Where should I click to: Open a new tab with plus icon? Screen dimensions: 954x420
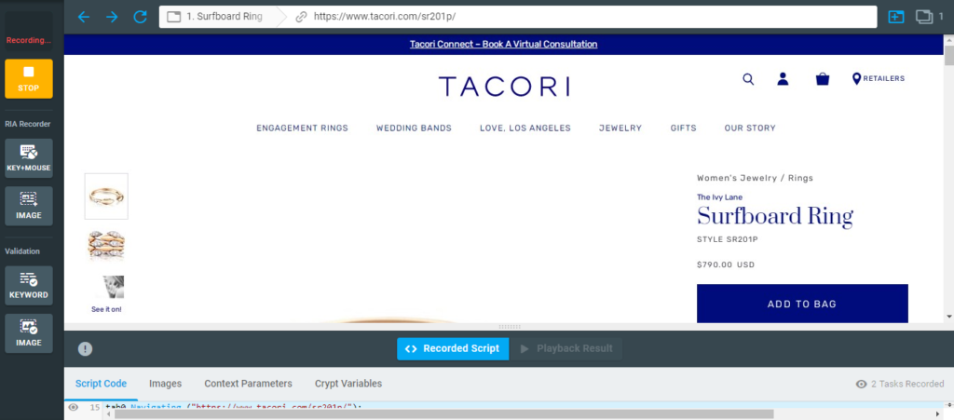pos(896,17)
